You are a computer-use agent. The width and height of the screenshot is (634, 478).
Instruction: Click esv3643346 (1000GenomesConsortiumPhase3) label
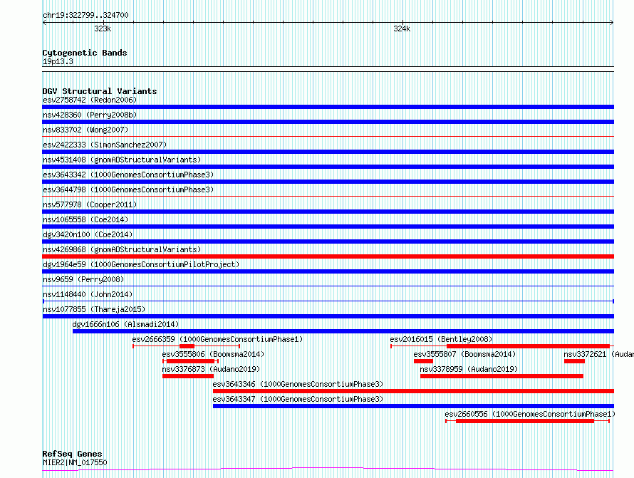pyautogui.click(x=298, y=384)
